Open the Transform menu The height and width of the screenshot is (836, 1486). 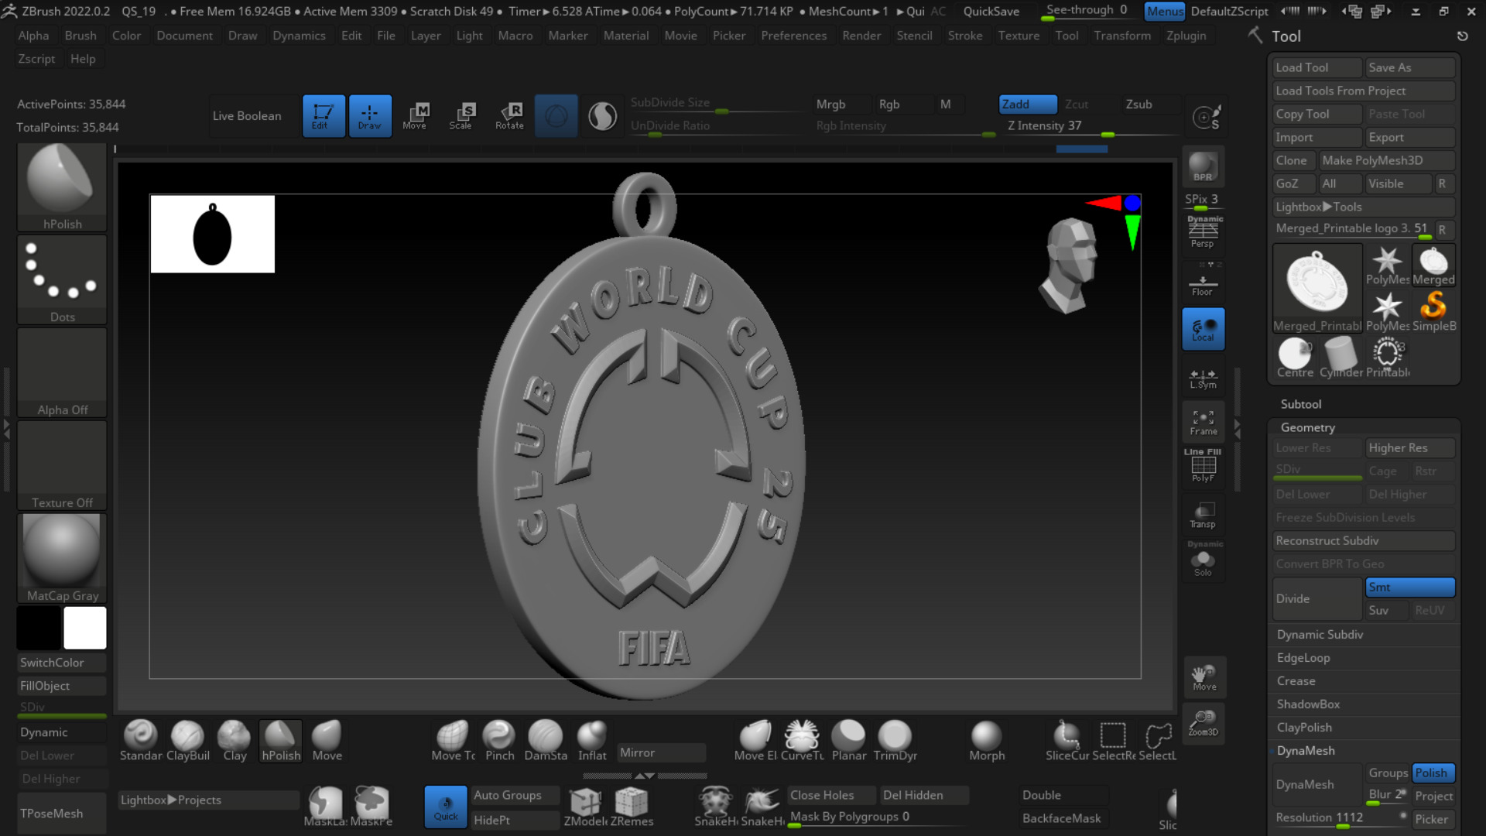[1122, 36]
